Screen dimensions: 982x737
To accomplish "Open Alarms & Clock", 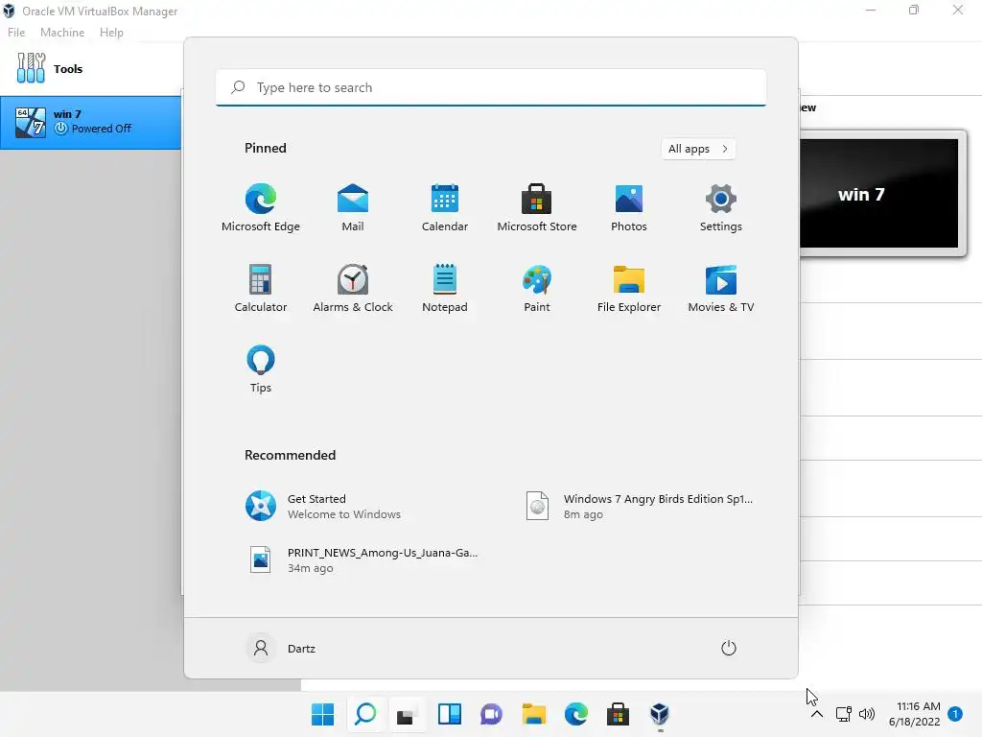I will click(353, 288).
